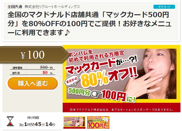Click the deal headline about マックカード500円分
The width and height of the screenshot is (182, 131).
89,23
